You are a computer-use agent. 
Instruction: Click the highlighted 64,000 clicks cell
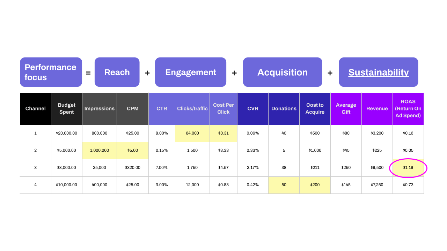pos(192,133)
